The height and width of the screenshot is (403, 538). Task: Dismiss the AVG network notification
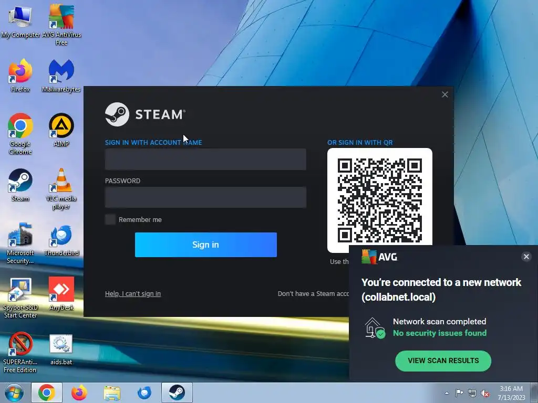pyautogui.click(x=526, y=257)
